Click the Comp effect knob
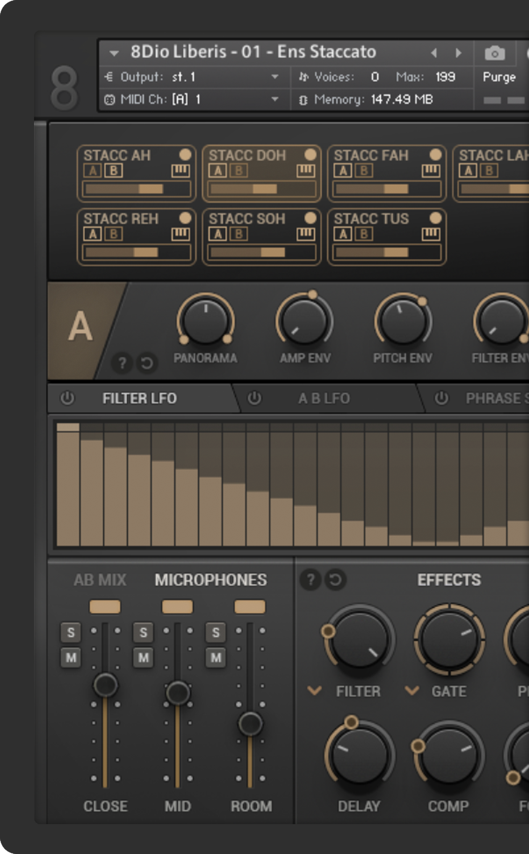The image size is (529, 854). point(448,756)
